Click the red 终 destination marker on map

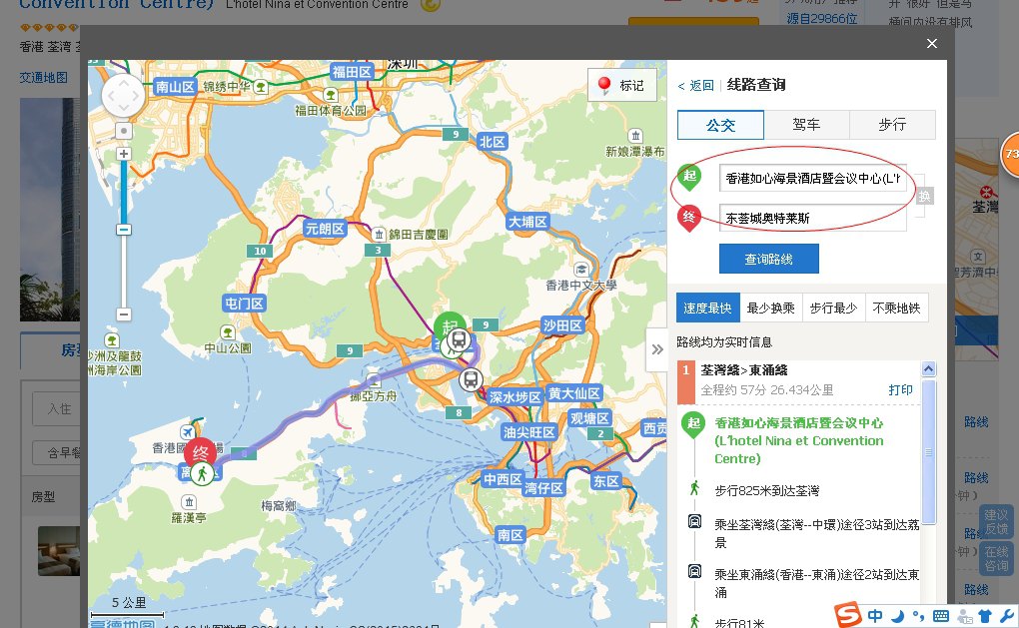pyautogui.click(x=201, y=452)
